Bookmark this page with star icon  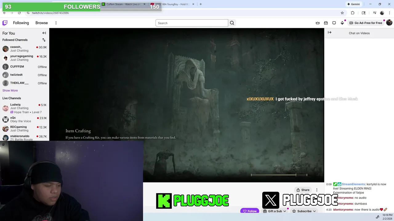(342, 13)
